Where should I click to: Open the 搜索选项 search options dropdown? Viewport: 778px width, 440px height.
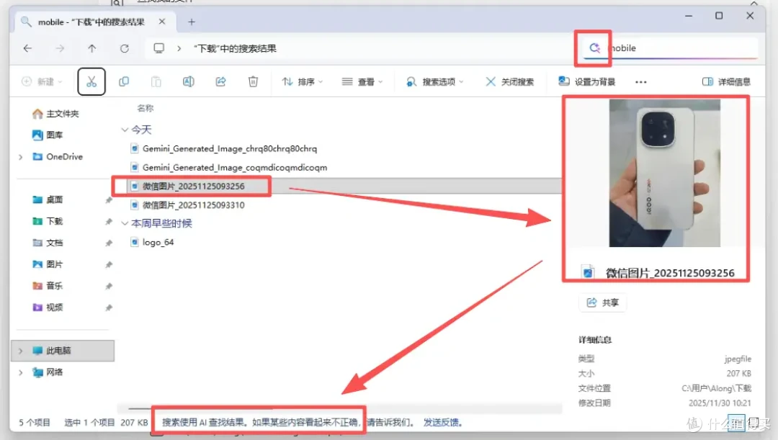click(x=434, y=81)
